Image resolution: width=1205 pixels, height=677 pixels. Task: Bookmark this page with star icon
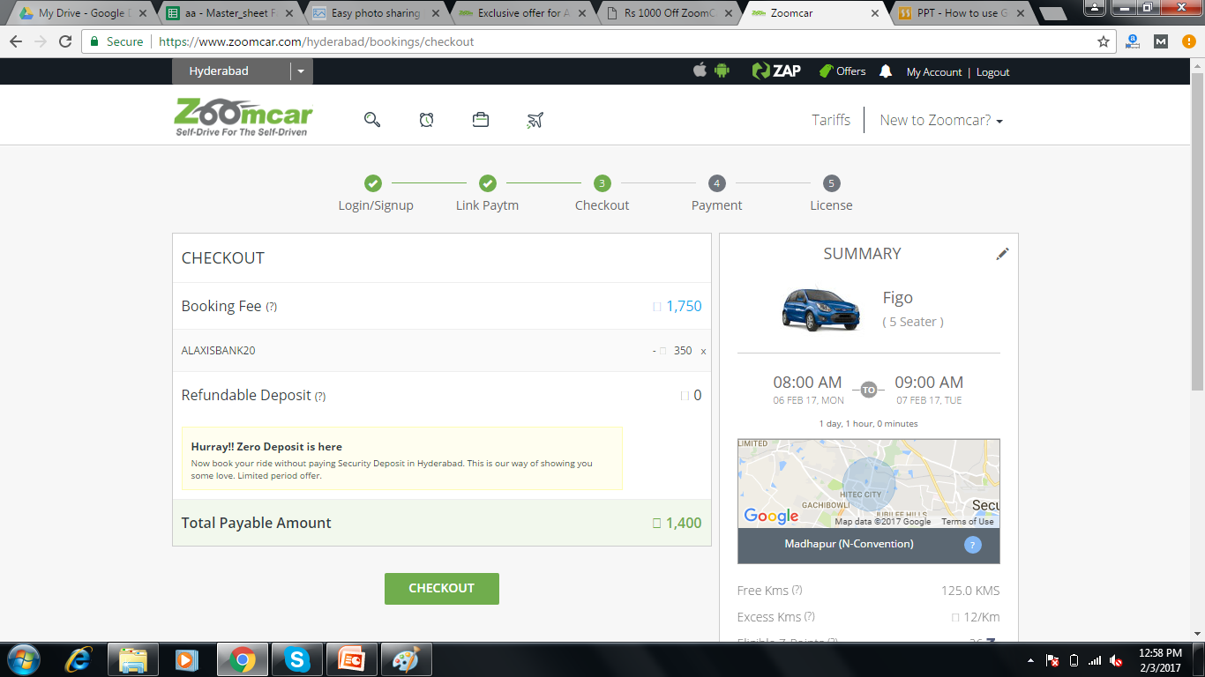pyautogui.click(x=1103, y=41)
